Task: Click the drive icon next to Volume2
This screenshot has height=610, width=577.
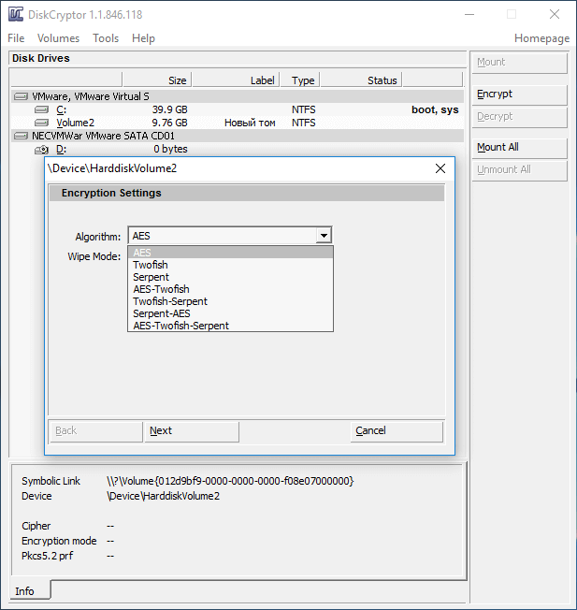Action: [41, 123]
